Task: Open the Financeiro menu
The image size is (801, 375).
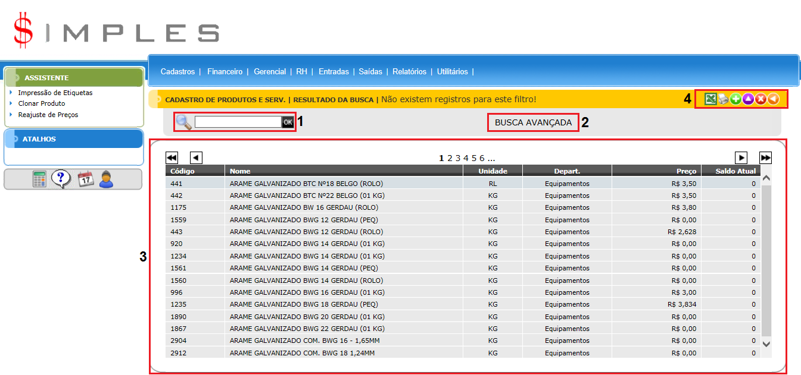Action: (x=225, y=71)
